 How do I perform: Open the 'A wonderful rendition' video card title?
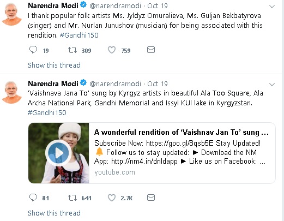click(182, 132)
